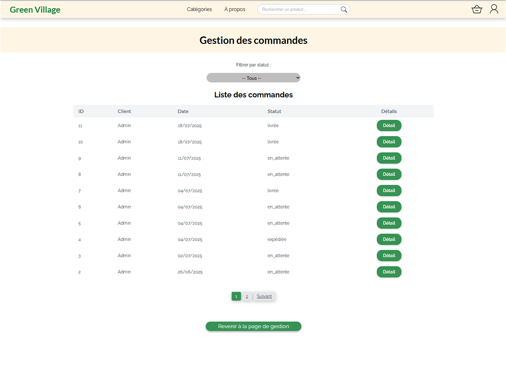The image size is (506, 366).
Task: Click the Client column header
Action: [x=124, y=111]
